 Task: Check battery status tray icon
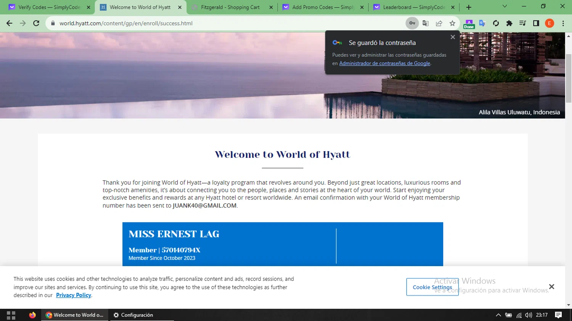pos(508,315)
